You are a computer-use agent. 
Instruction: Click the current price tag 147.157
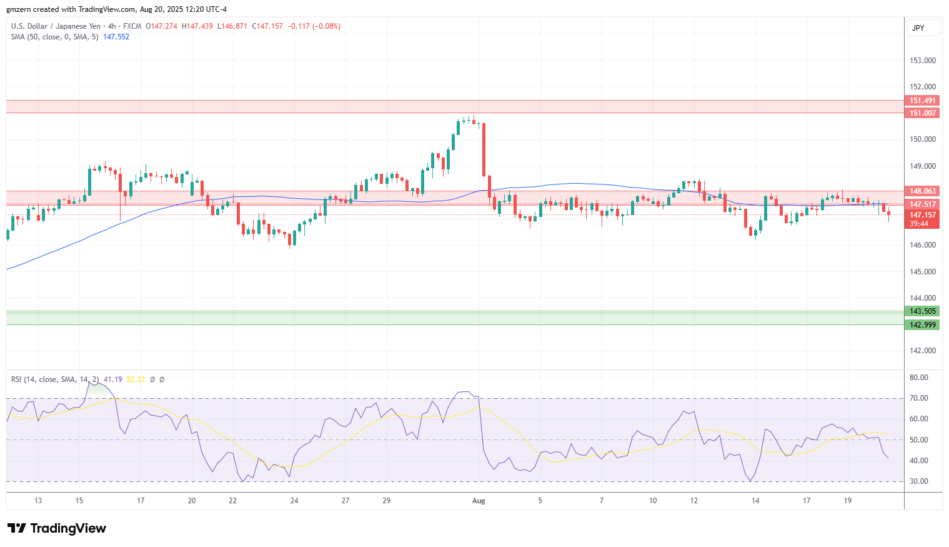922,215
